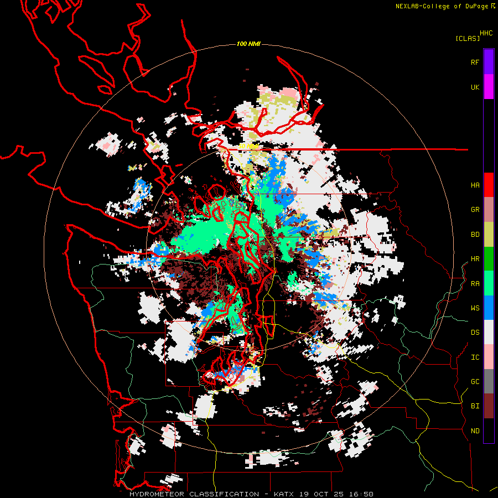Click the GC gray legend color block

point(489,381)
